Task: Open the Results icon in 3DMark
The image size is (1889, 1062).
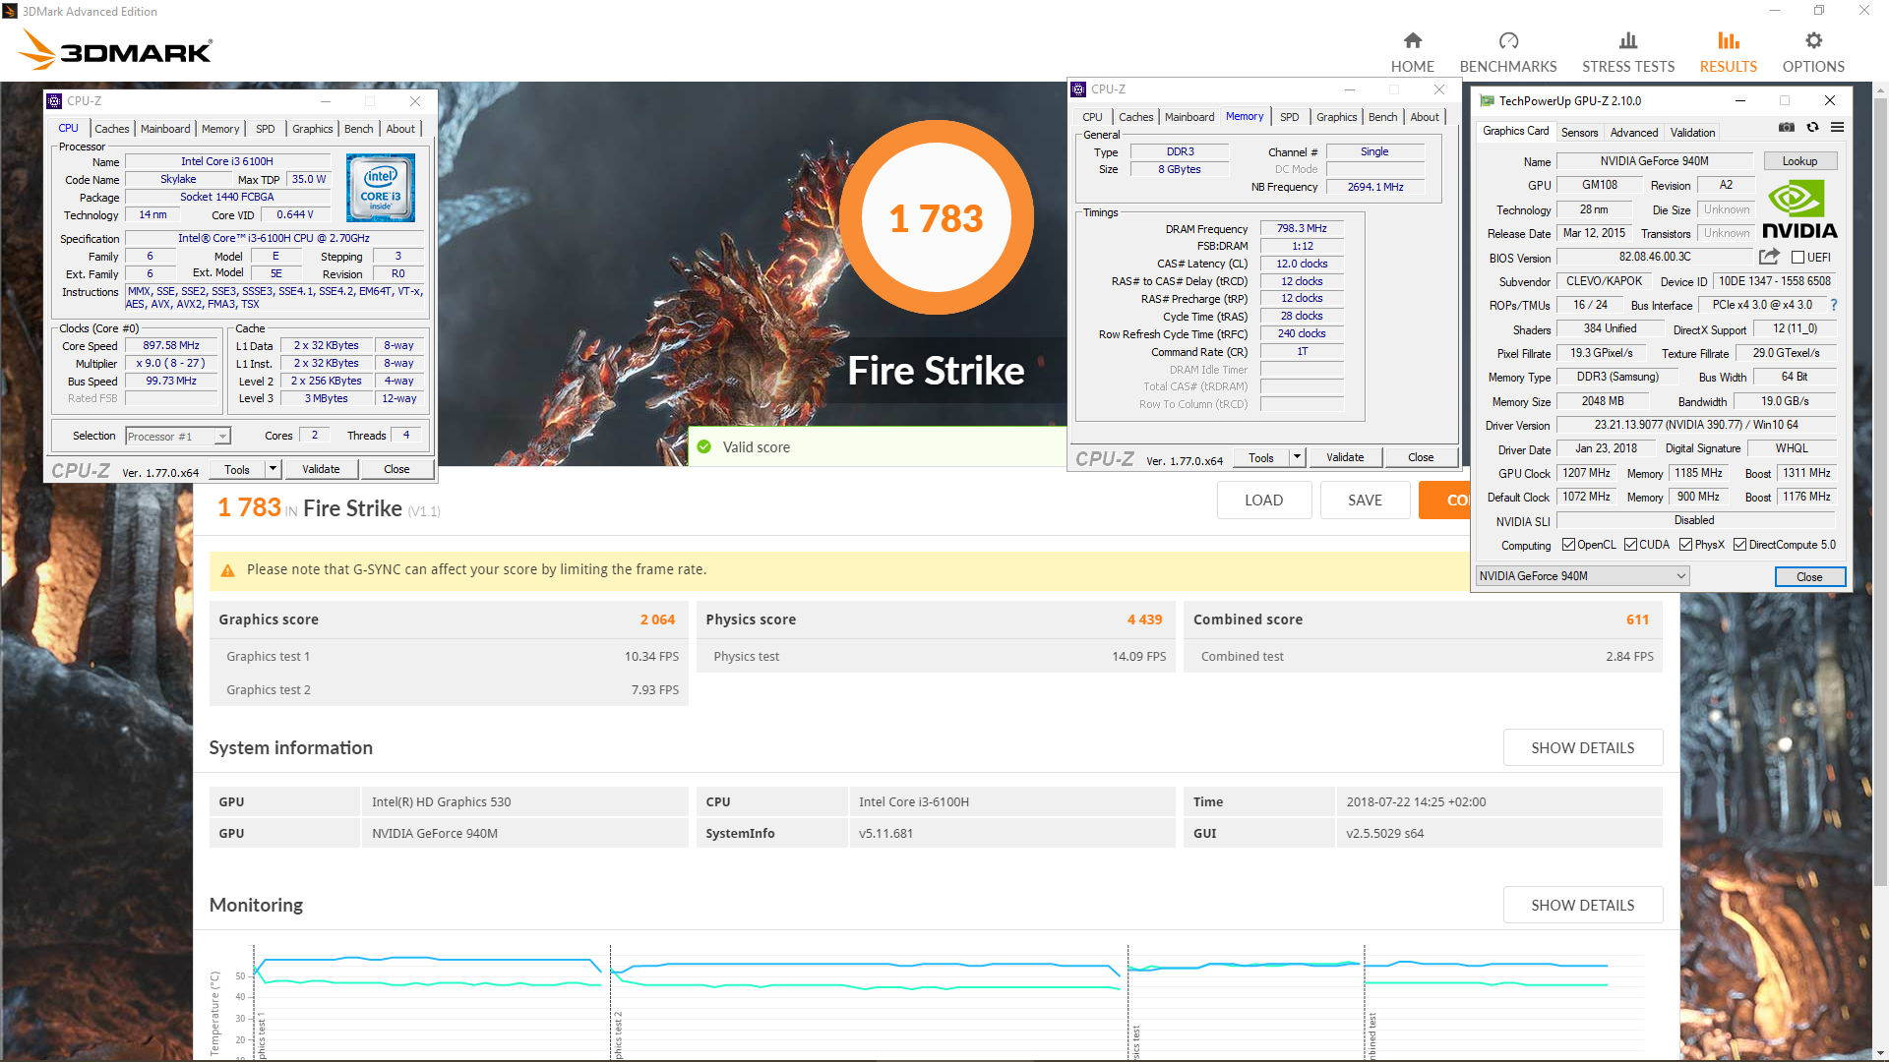Action: click(1729, 40)
